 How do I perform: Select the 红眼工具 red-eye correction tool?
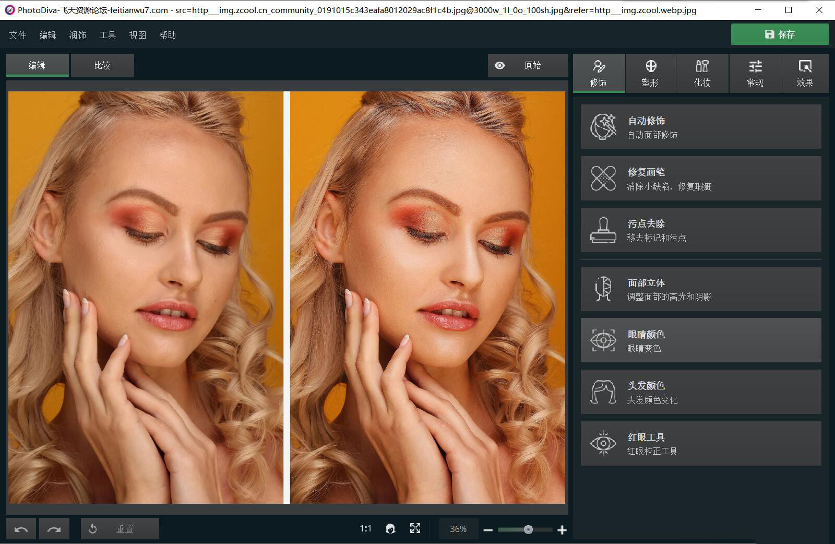click(x=701, y=443)
